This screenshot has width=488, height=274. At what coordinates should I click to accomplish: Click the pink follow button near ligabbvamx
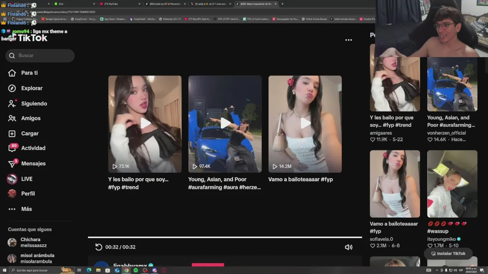pyautogui.click(x=208, y=265)
